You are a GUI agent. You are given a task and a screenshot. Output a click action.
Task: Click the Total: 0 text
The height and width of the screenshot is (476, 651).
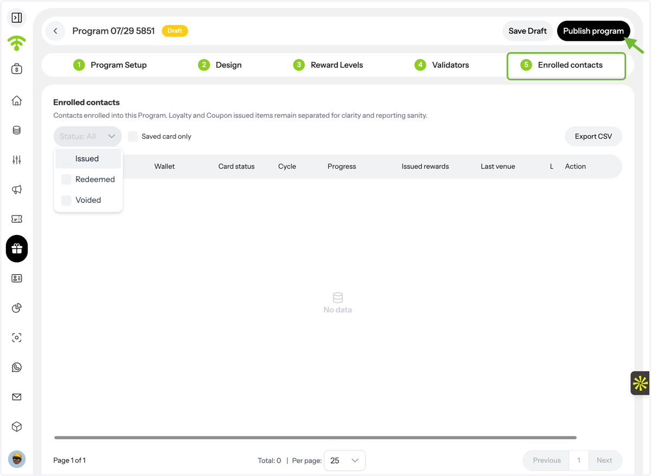[x=270, y=460]
